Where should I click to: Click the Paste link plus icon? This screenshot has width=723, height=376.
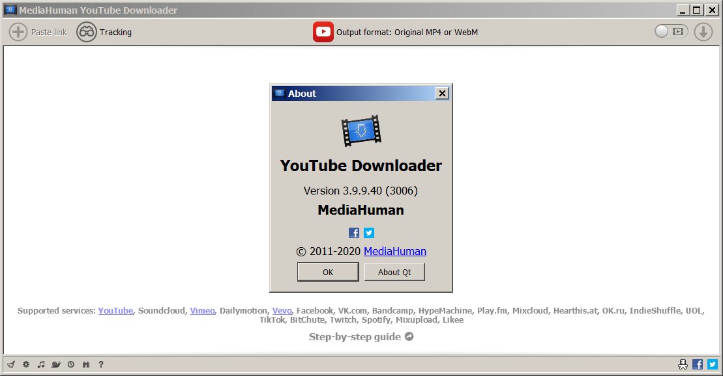tap(18, 33)
